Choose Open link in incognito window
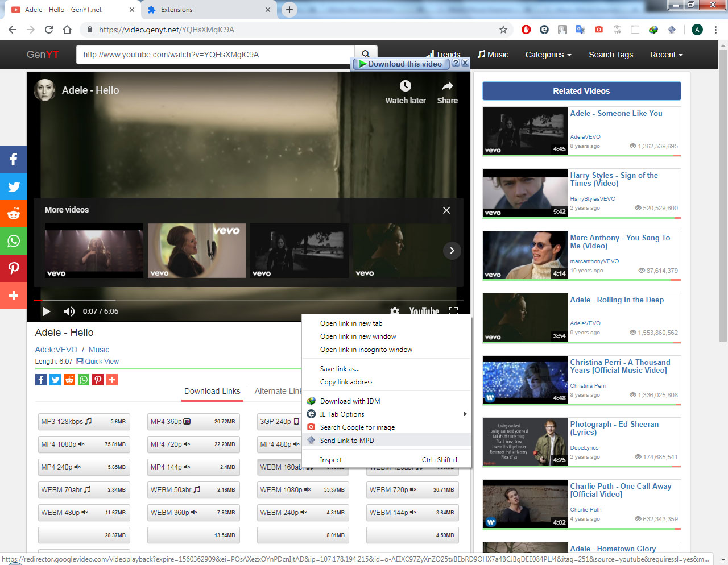728x565 pixels. (387, 350)
